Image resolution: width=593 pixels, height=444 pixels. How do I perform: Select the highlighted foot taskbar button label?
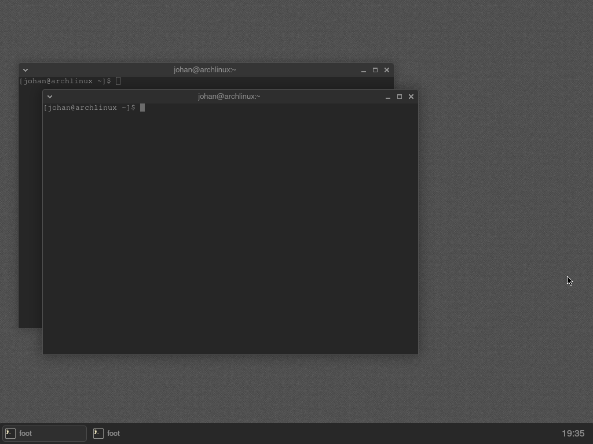25,433
